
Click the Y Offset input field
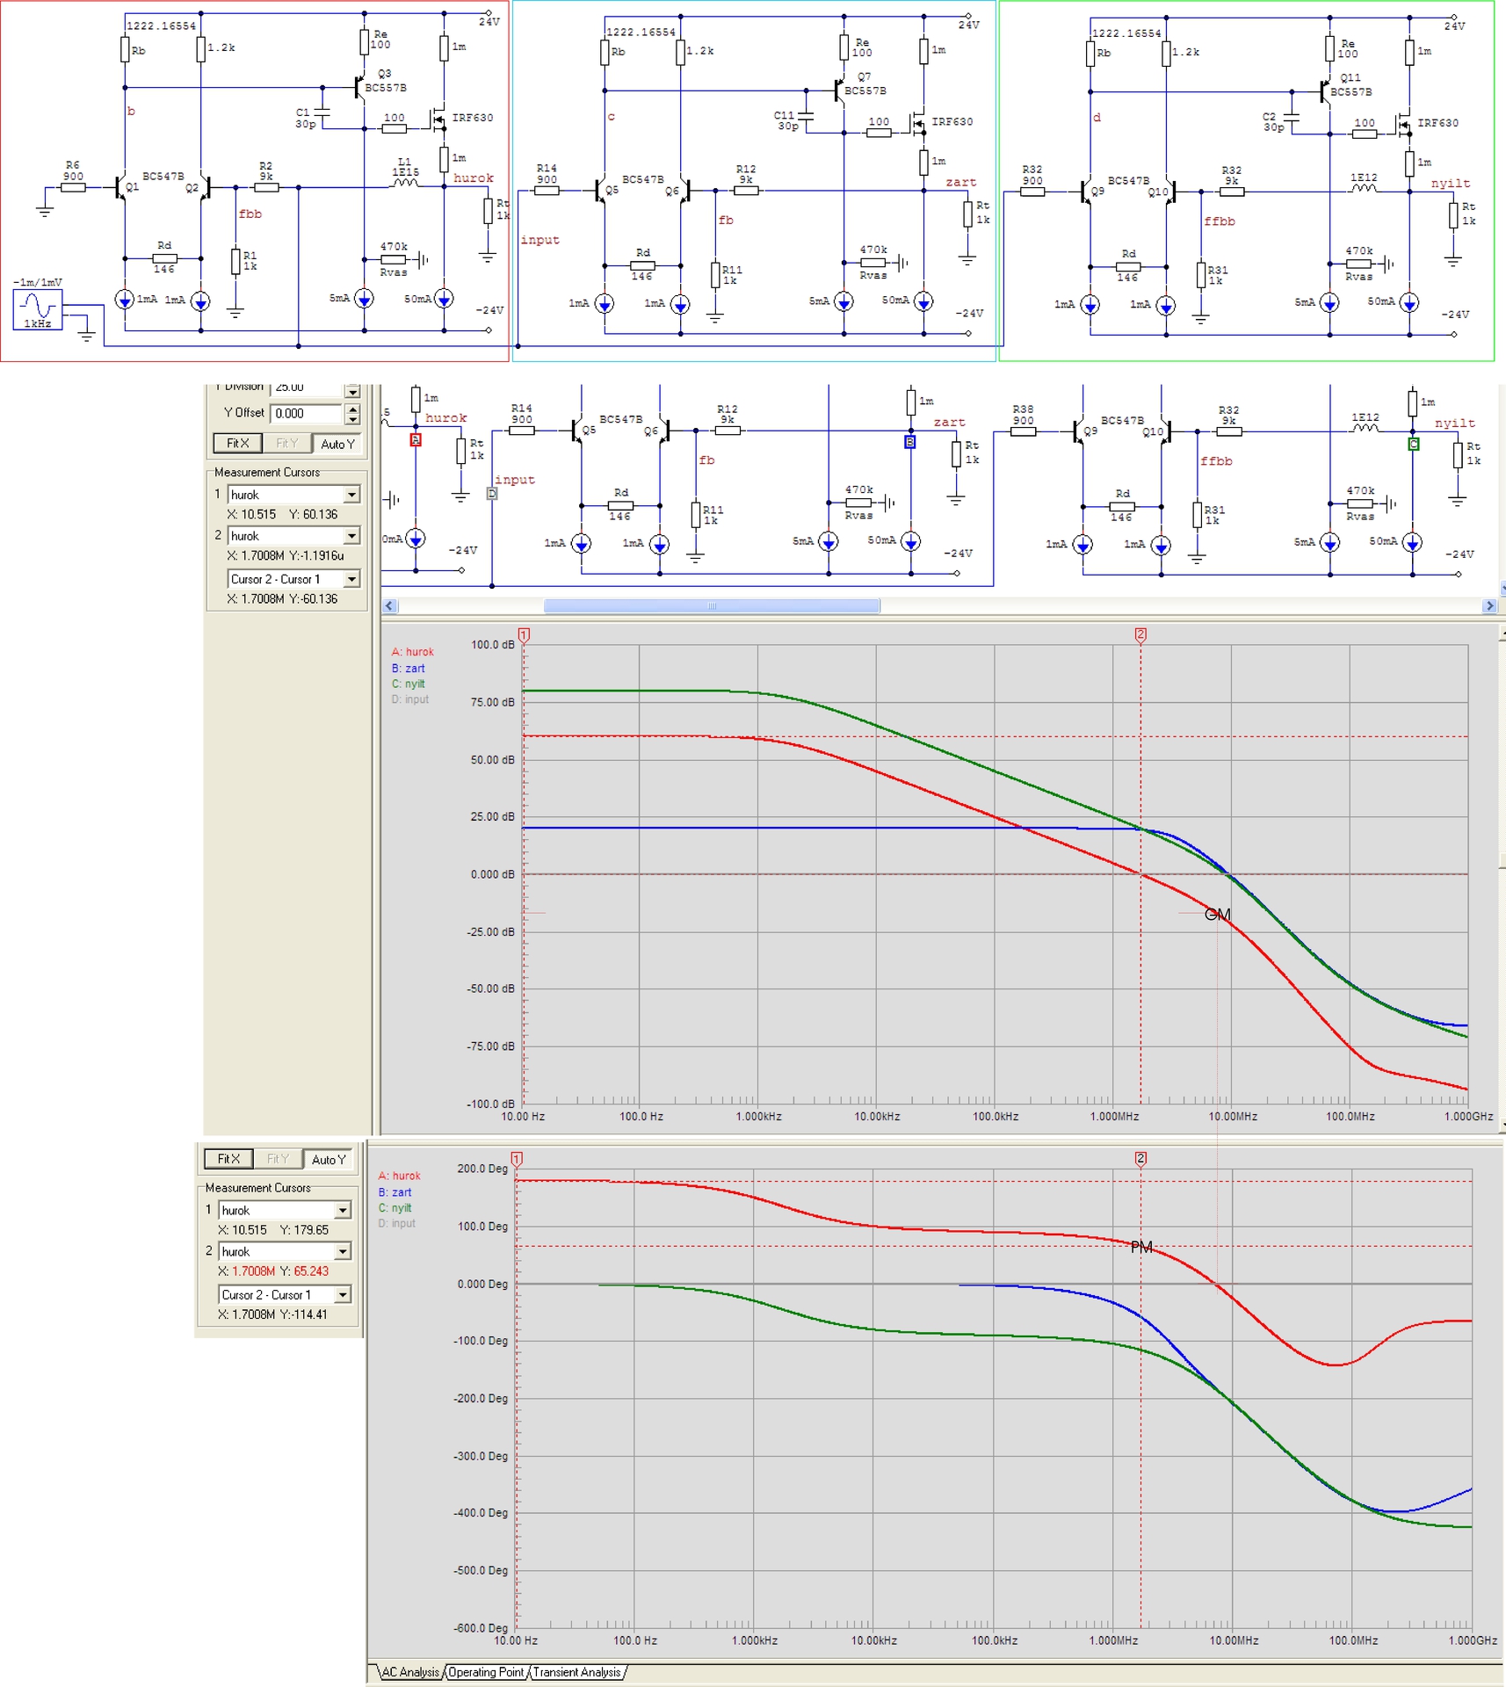[307, 414]
